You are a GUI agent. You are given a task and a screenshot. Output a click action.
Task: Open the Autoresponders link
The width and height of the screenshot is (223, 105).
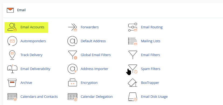[33, 41]
